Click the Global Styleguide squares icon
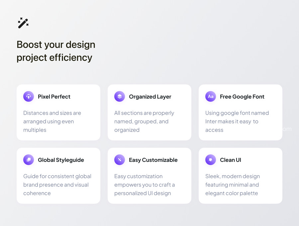The height and width of the screenshot is (226, 299). point(29,160)
